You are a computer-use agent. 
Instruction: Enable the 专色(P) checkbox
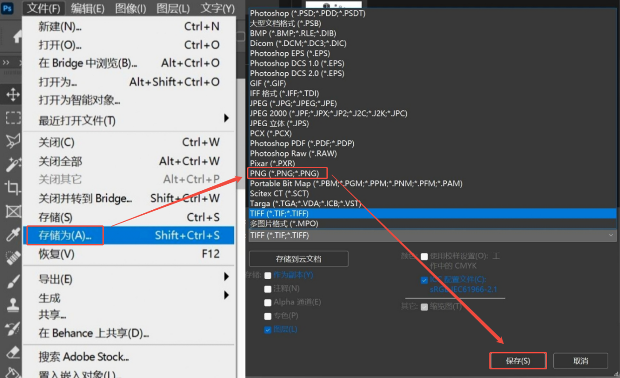[x=268, y=316]
